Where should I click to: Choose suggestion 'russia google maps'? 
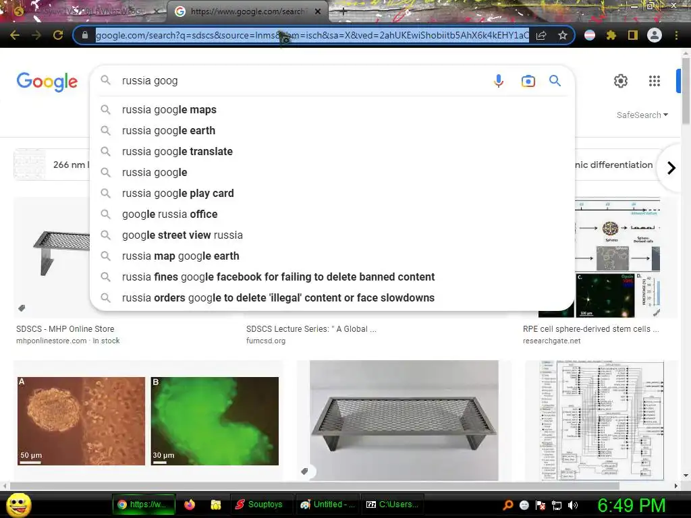tap(332, 110)
